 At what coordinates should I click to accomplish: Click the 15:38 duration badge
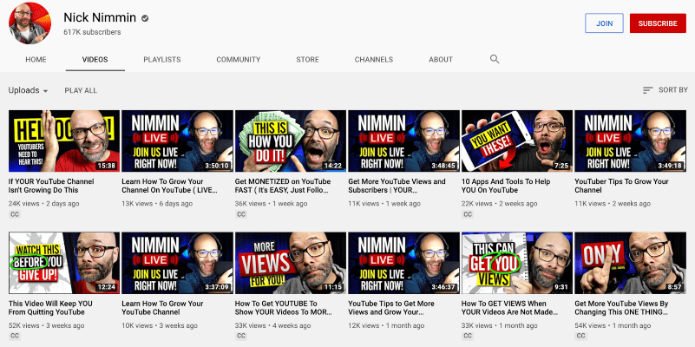pyautogui.click(x=106, y=165)
